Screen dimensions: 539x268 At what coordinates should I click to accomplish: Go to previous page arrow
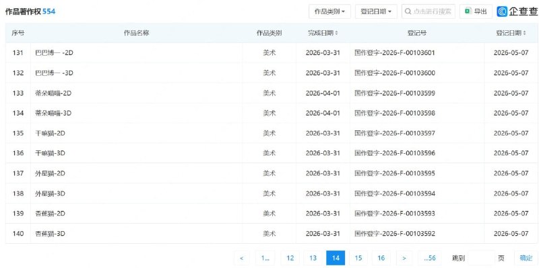pyautogui.click(x=242, y=258)
